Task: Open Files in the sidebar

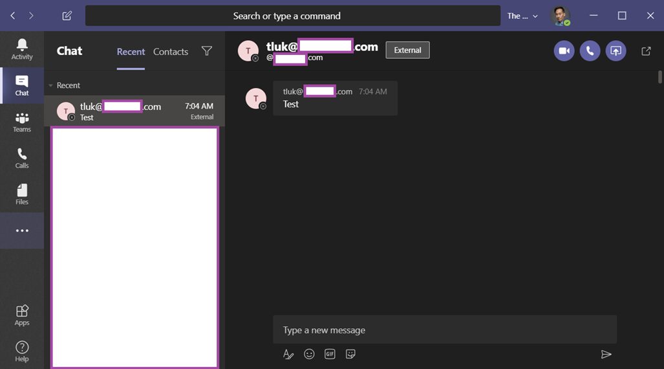Action: click(22, 195)
